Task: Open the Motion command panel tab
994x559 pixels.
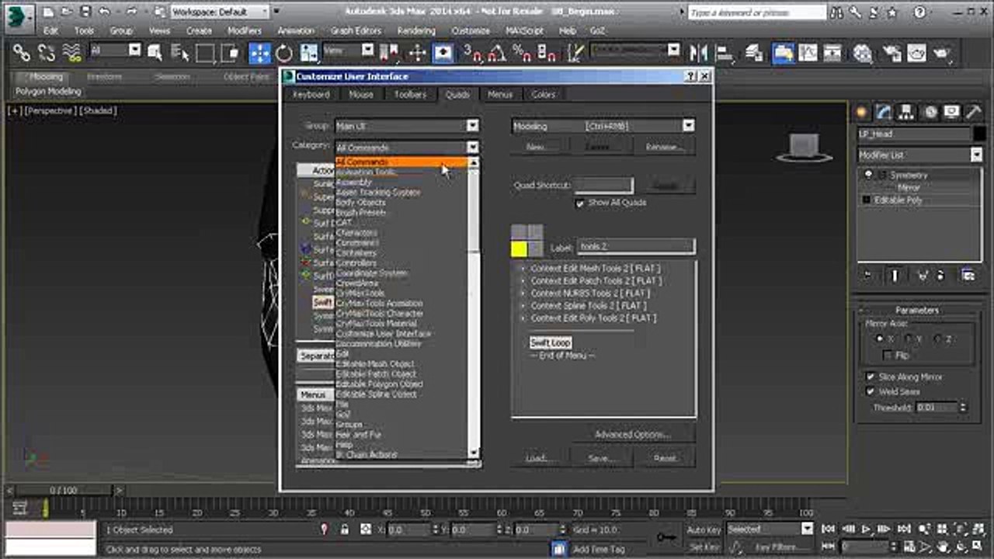Action: (930, 112)
